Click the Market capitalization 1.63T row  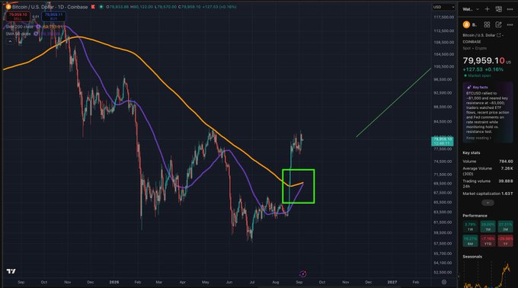[x=488, y=194]
